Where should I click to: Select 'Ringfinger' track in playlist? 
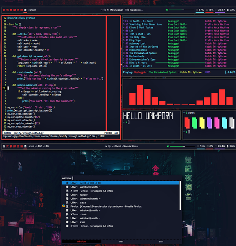pyautogui.click(x=135, y=40)
